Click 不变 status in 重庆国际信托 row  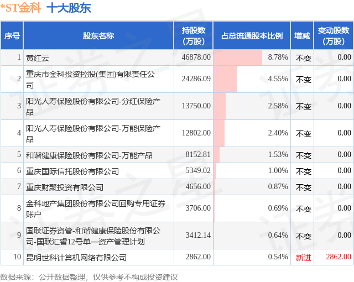[x=304, y=171]
